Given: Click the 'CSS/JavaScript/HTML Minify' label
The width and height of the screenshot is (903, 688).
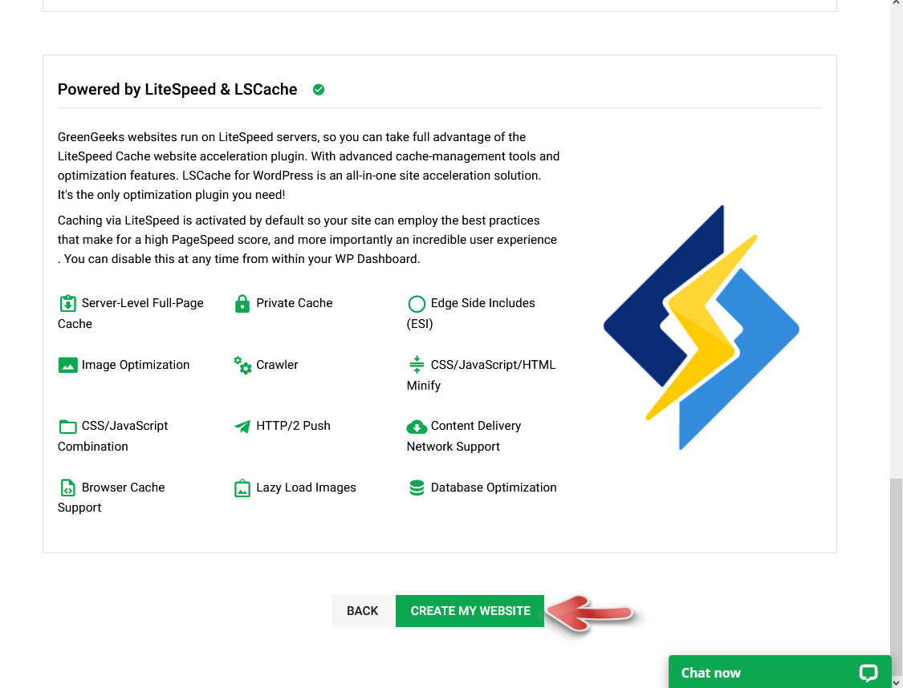Looking at the screenshot, I should click(482, 375).
